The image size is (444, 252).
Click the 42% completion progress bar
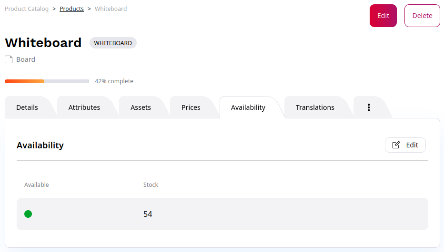47,81
